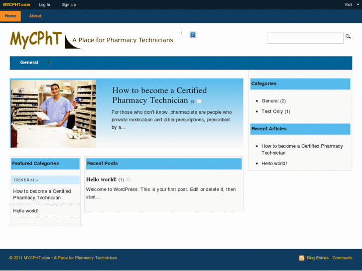This screenshot has width=362, height=271.
Task: Click the (1) comment count beside Hello world!
Action: (x=121, y=180)
